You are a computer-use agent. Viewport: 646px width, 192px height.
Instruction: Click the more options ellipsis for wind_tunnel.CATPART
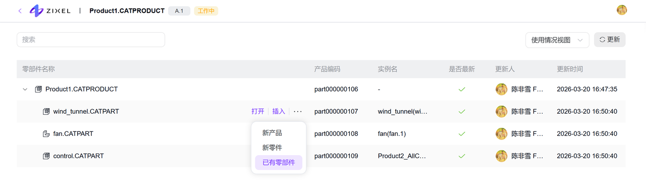coord(298,112)
